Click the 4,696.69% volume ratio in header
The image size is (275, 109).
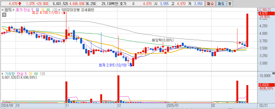(77, 4)
